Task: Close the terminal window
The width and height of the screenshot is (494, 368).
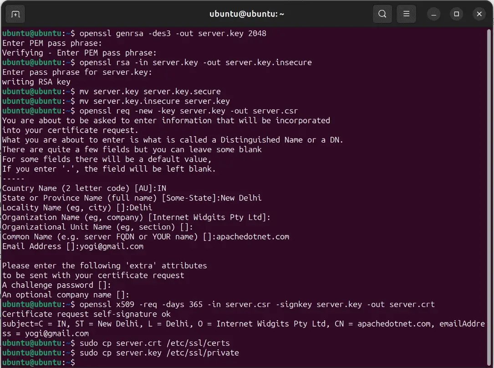Action: [x=479, y=14]
